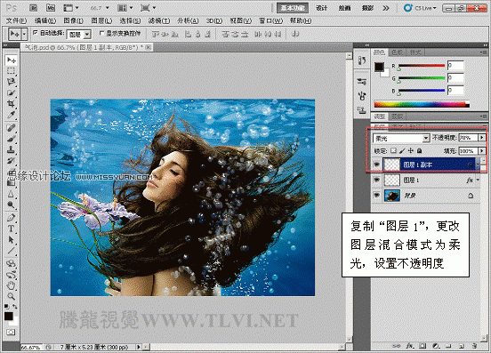Select the Dodge tool
This screenshot has width=491, height=353.
pyautogui.click(x=12, y=205)
